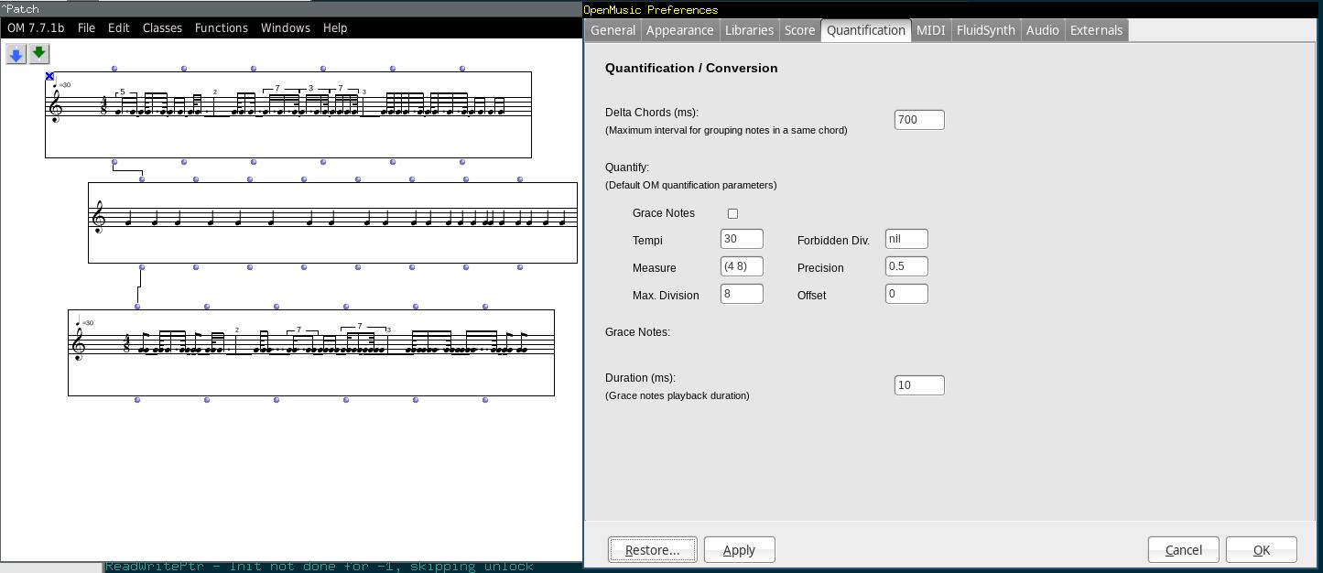Enable the Grace Notes checkbox
1323x573 pixels.
(732, 213)
